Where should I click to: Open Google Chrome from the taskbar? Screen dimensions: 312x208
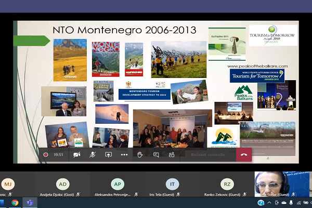click(x=15, y=203)
